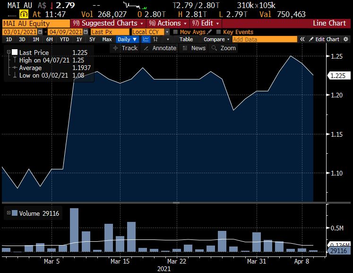353x273 pixels.
Task: Select the YTD time range
Action: (x=64, y=39)
